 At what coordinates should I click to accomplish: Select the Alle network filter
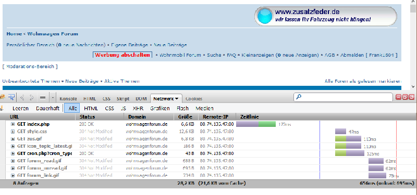(72, 108)
